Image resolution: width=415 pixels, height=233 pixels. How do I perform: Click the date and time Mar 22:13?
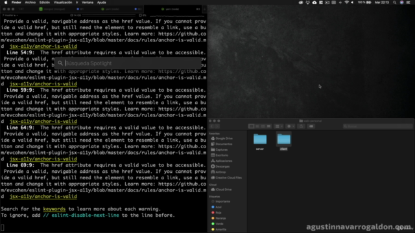(x=382, y=3)
